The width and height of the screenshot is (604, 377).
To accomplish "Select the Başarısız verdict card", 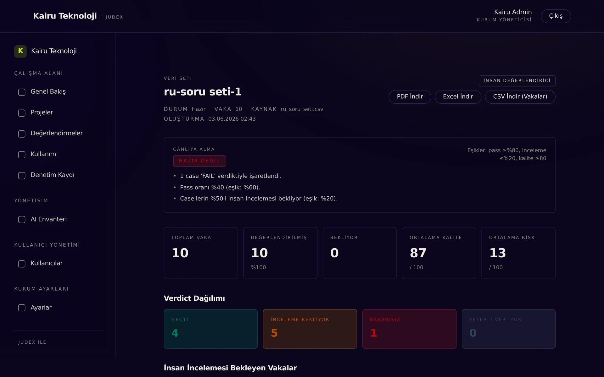I will coord(409,329).
